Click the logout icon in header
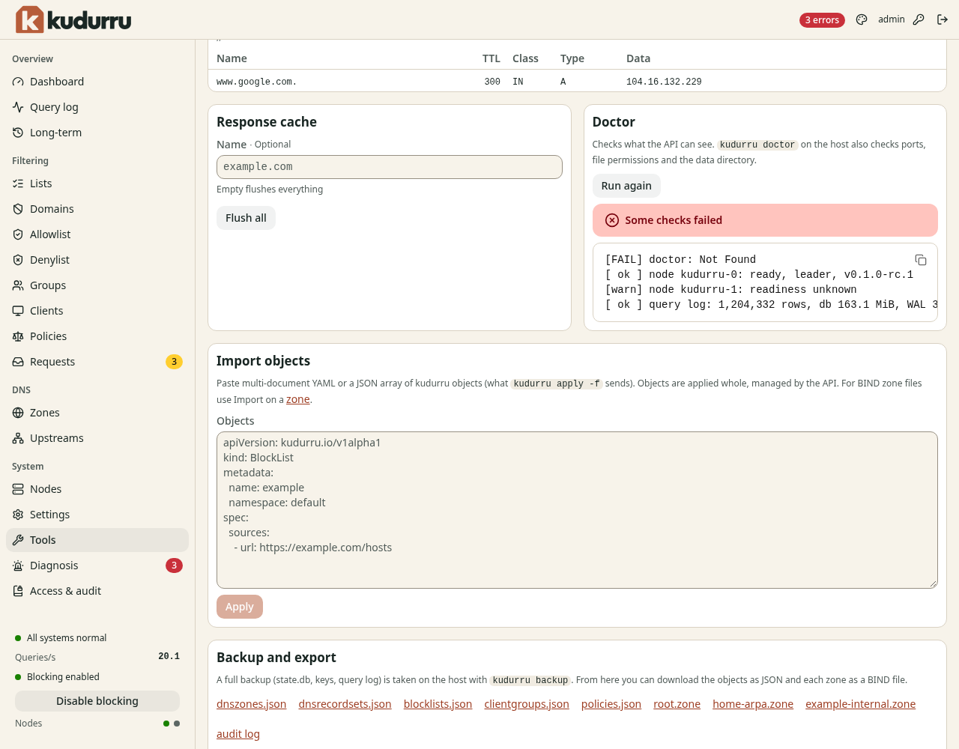Viewport: 959px width, 749px height. tap(943, 19)
